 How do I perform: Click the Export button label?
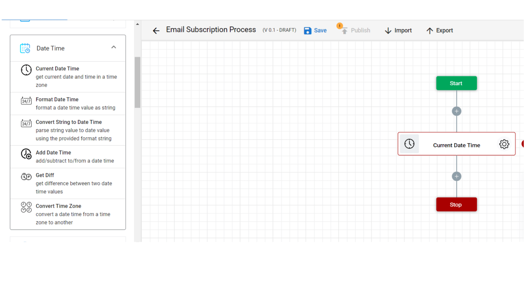tap(444, 30)
